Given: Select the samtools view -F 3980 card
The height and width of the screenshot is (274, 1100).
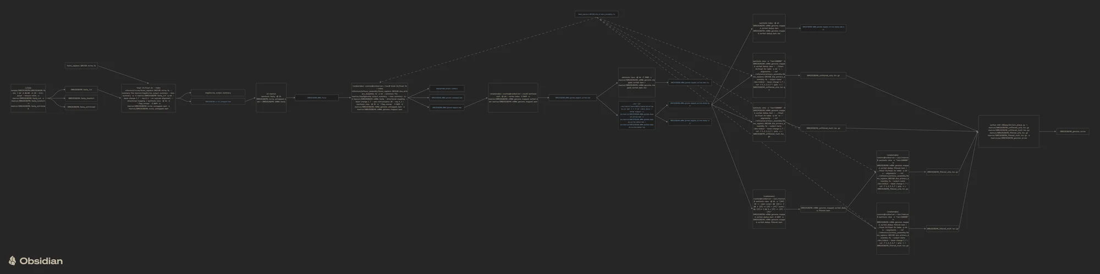Looking at the screenshot, I should [x=637, y=83].
